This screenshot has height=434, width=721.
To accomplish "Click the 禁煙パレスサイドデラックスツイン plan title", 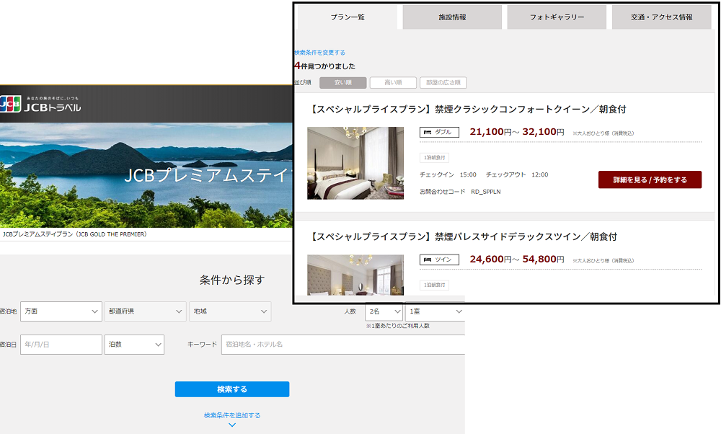I will tap(464, 236).
